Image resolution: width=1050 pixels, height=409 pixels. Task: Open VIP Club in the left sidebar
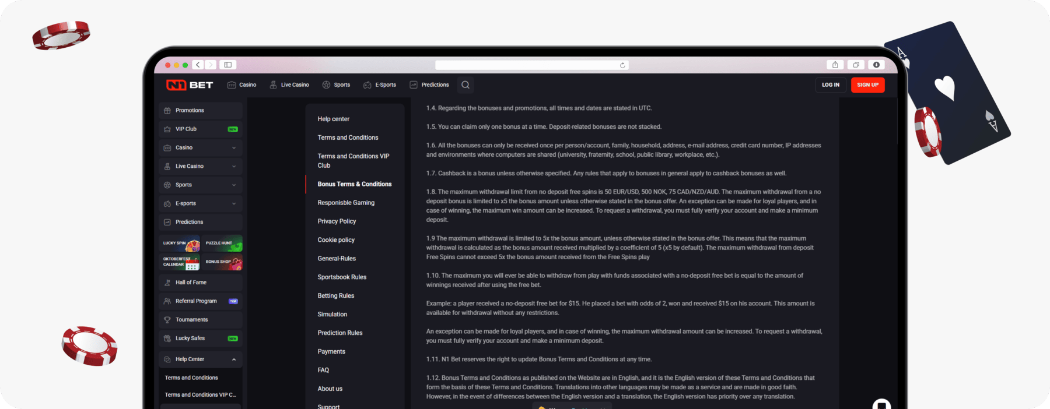[201, 129]
